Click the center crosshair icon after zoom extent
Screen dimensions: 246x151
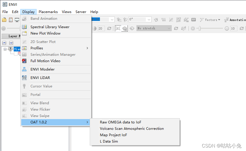(132, 28)
